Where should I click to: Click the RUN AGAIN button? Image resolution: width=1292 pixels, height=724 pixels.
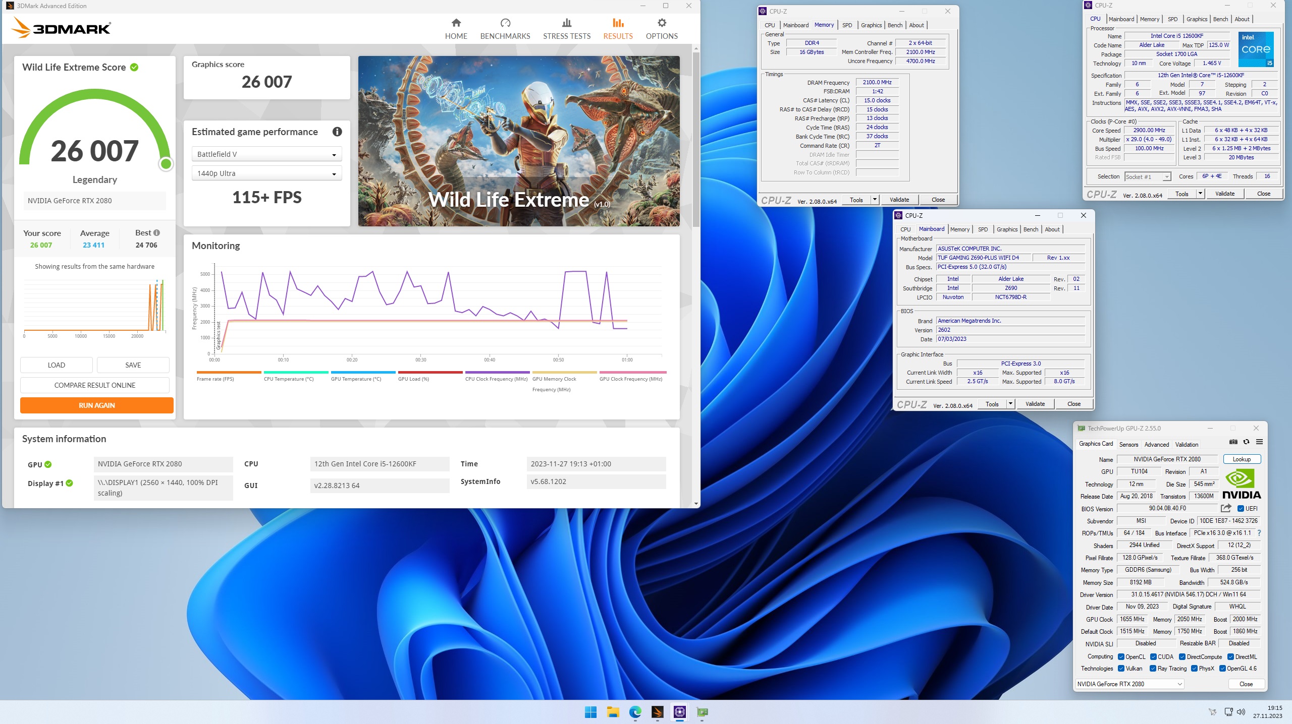pos(97,405)
